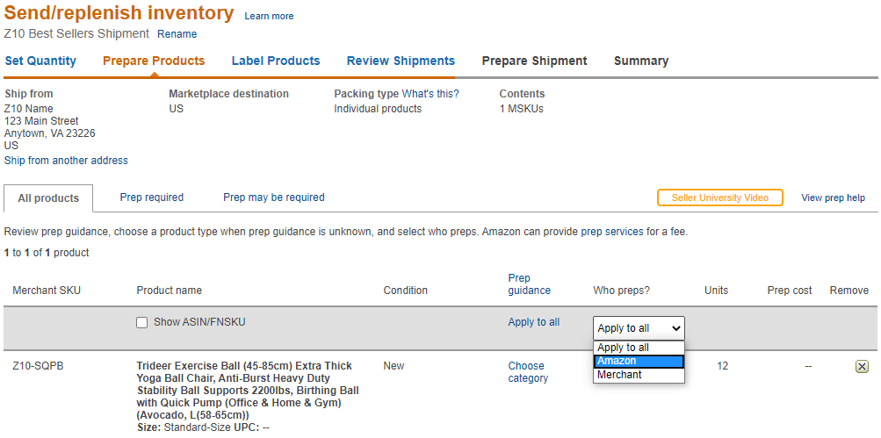881x438 pixels.
Task: Open the Label Products step
Action: [276, 61]
